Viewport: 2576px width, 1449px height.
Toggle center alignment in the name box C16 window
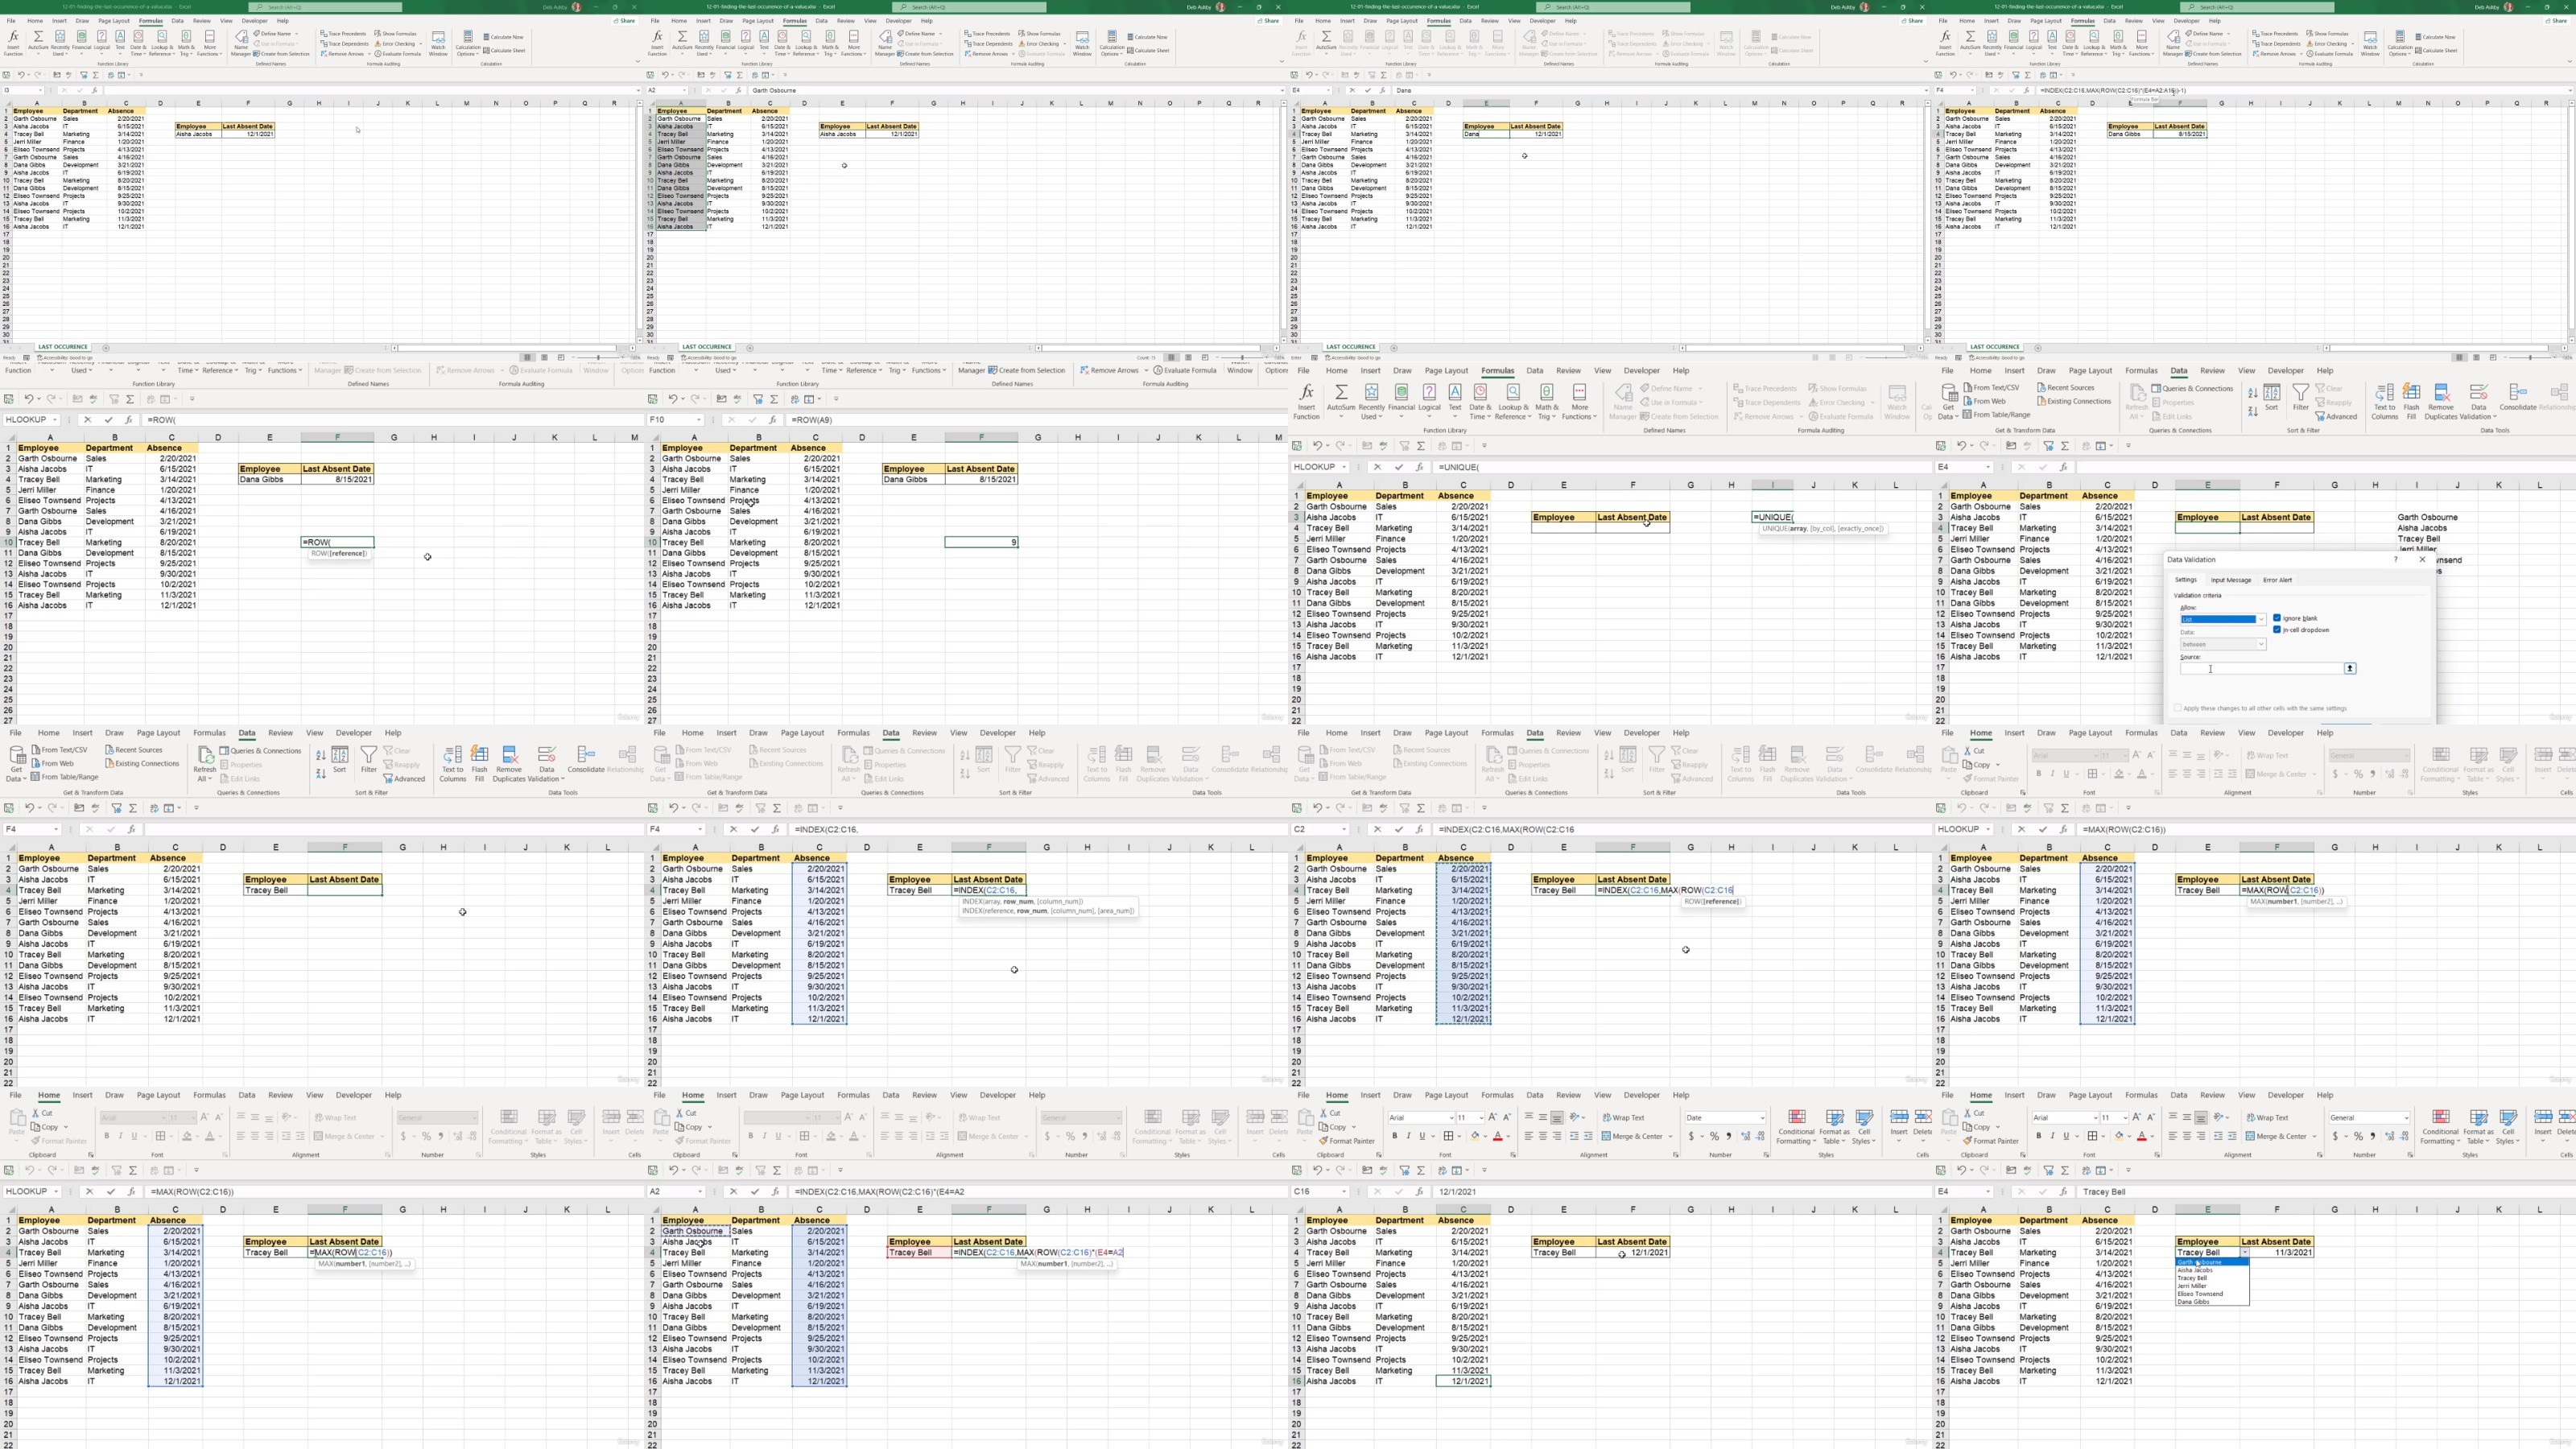1542,1136
